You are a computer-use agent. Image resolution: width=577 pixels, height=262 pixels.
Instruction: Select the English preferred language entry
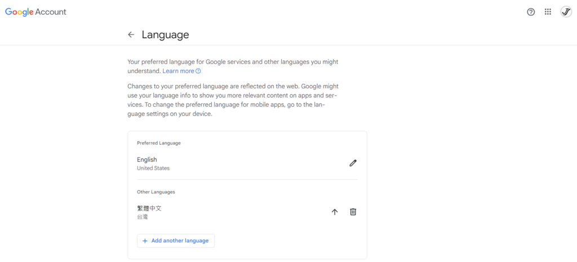[x=147, y=160]
